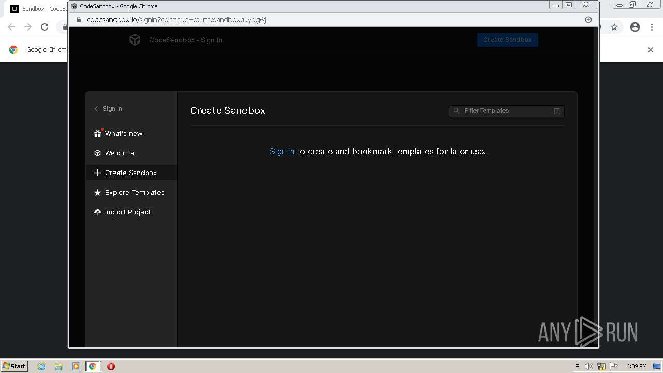
Task: Click the network tray icon
Action: (x=601, y=366)
